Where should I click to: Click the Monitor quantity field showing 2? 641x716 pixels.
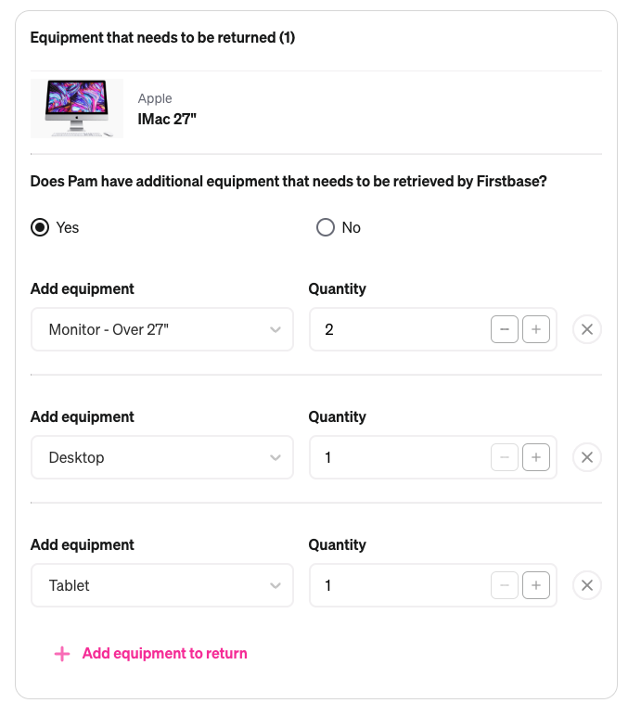point(397,329)
